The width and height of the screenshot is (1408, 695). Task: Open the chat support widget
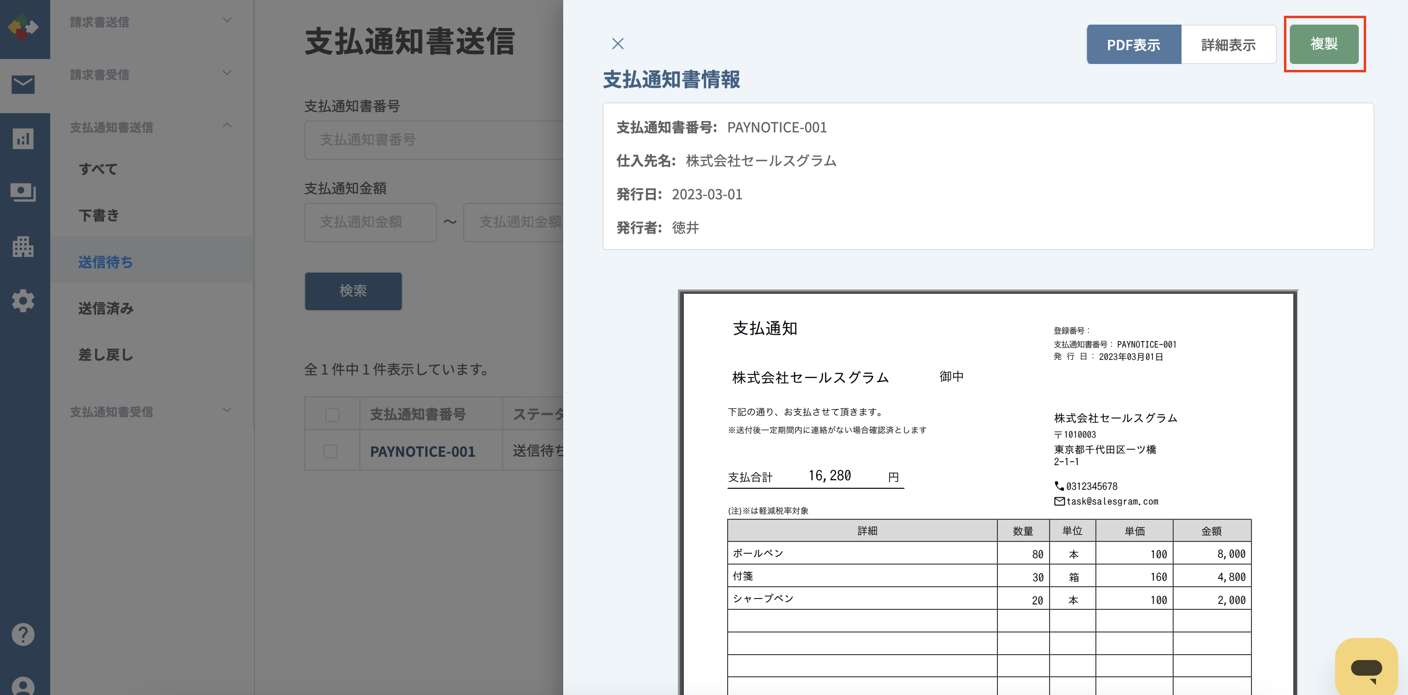(1367, 667)
